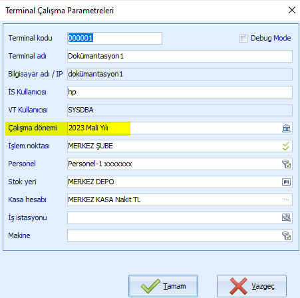Click the green checkmark icon in İşlem noktası
The image size is (300, 298).
coord(286,146)
